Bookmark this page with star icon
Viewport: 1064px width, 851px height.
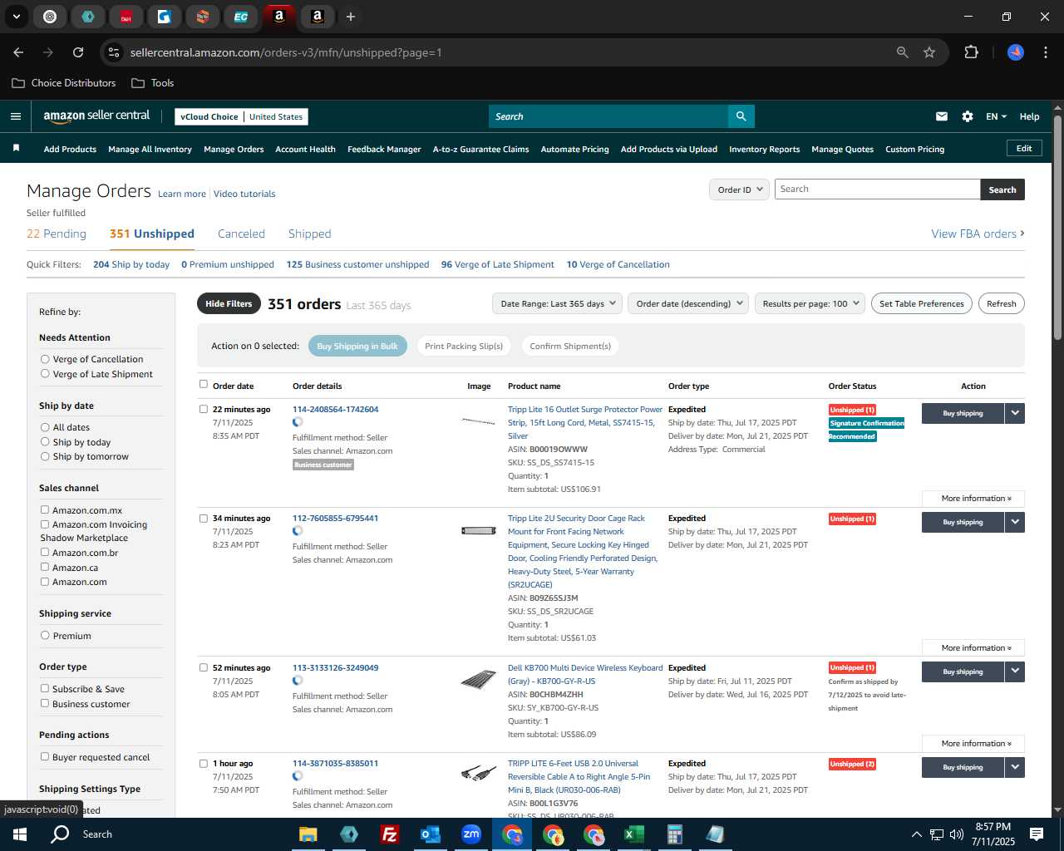pos(929,52)
